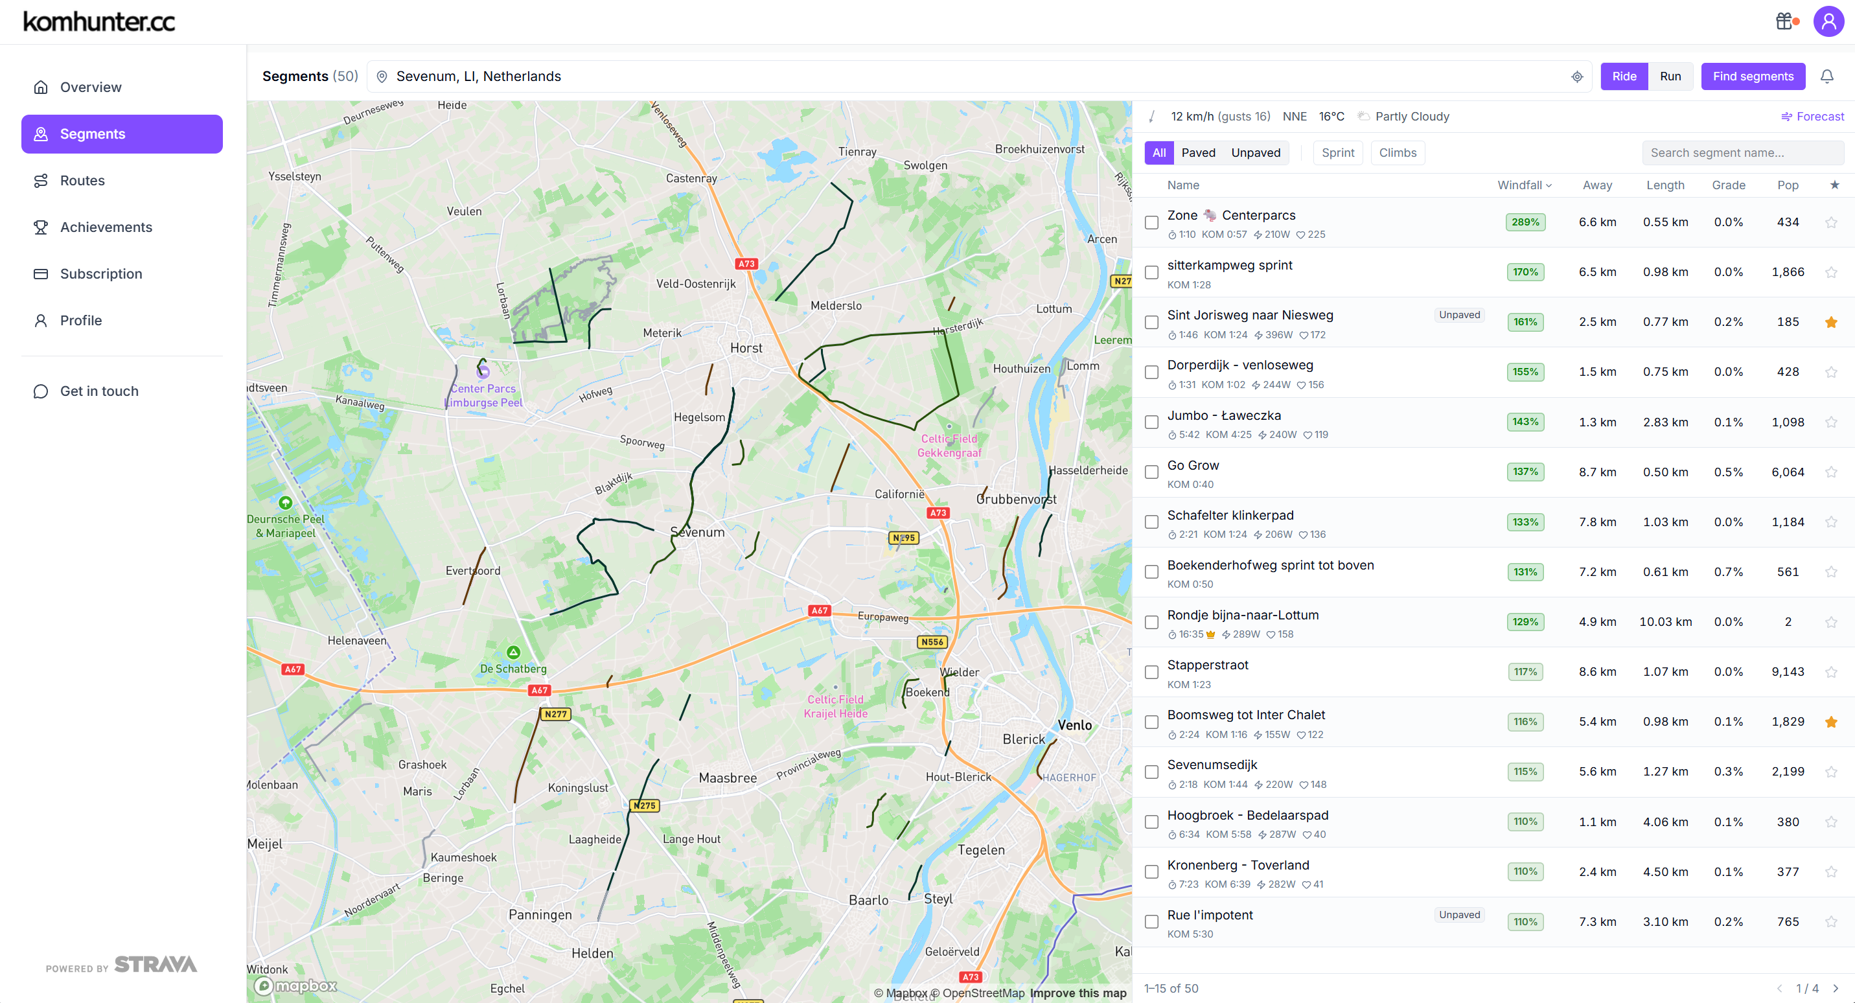
Task: Go to previous results page arrow
Action: click(x=1779, y=989)
